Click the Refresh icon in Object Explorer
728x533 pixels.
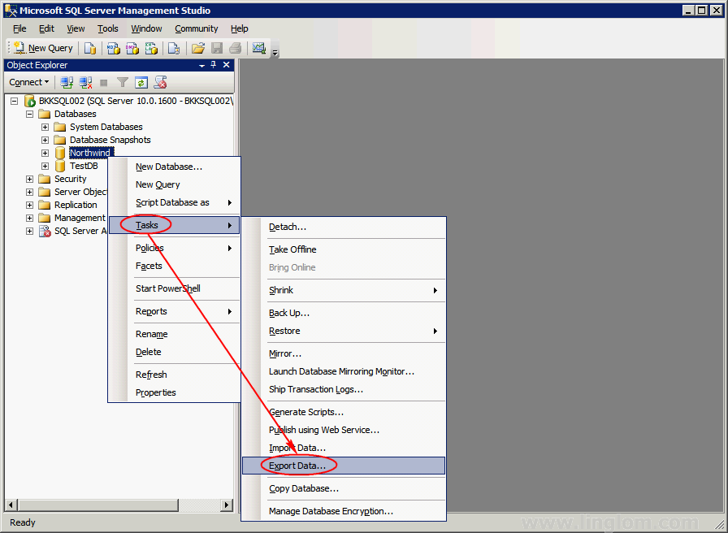141,83
